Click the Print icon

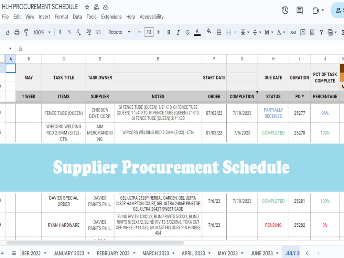17,32
